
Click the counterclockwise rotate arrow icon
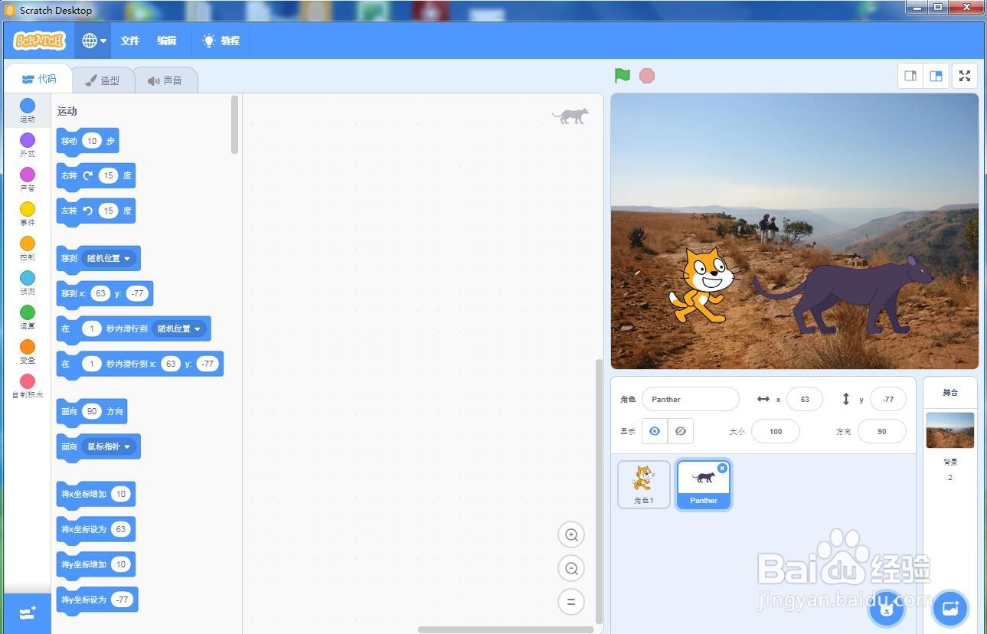pyautogui.click(x=87, y=211)
